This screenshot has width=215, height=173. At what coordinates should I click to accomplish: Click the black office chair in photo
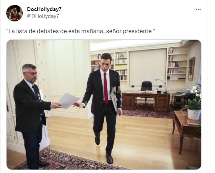tap(146, 94)
